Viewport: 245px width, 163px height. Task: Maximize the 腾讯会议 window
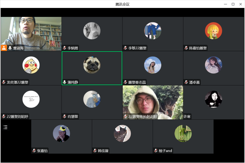tap(233, 4)
